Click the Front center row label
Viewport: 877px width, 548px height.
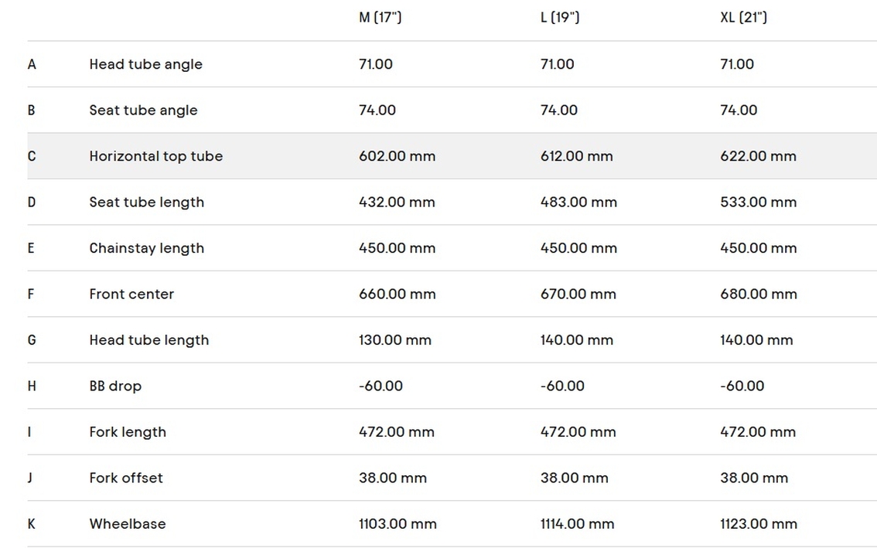(131, 294)
